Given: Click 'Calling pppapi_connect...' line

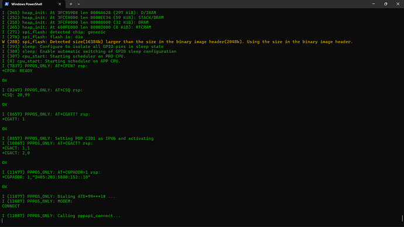Looking at the screenshot, I should 61,216.
